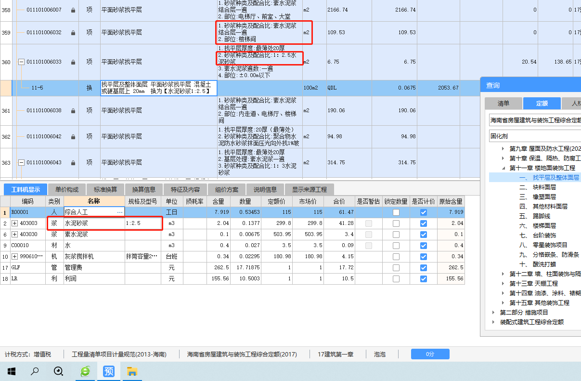The image size is (581, 381).
Task: Click lock icon on row 358
Action: [73, 10]
